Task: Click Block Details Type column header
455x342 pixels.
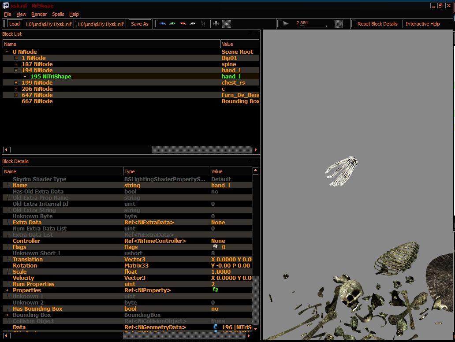Action: pos(166,171)
